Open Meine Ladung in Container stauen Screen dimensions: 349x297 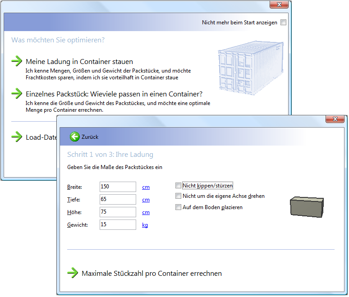(x=79, y=62)
